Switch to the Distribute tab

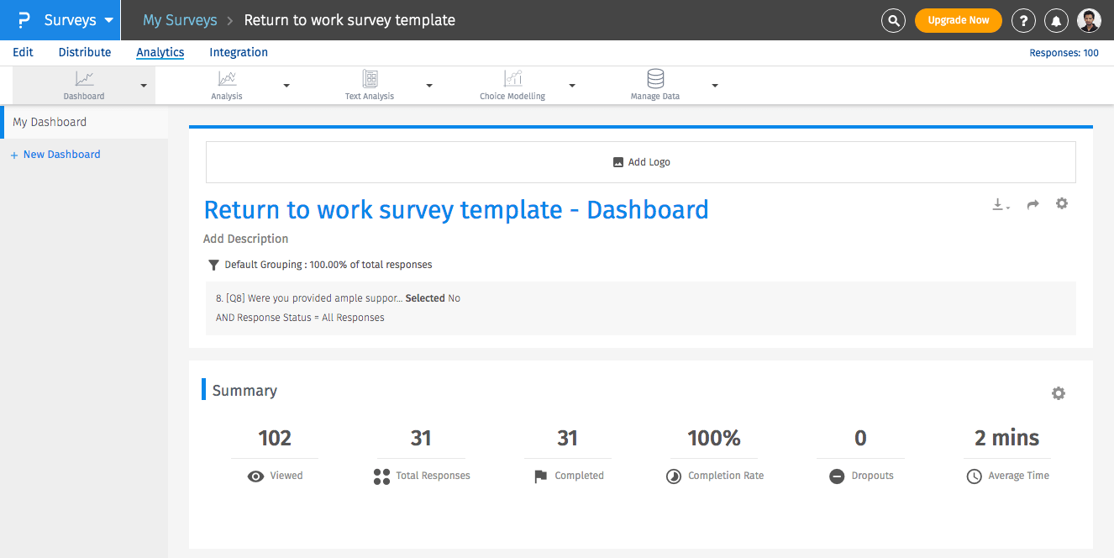(x=85, y=52)
